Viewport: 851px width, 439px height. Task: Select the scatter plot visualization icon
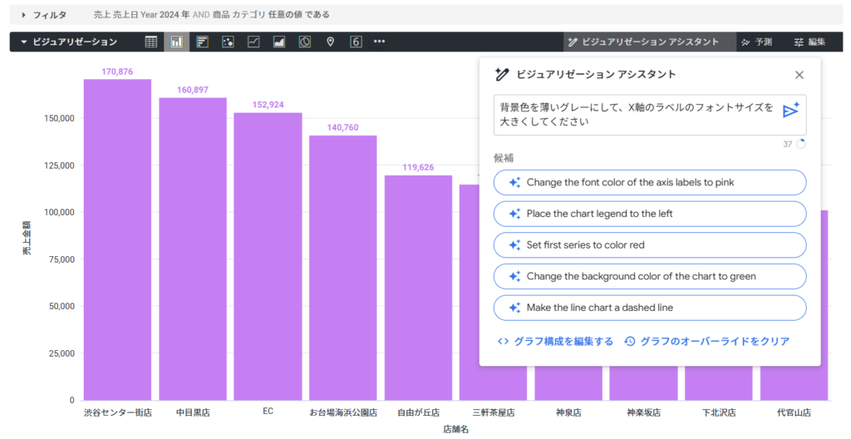point(228,42)
